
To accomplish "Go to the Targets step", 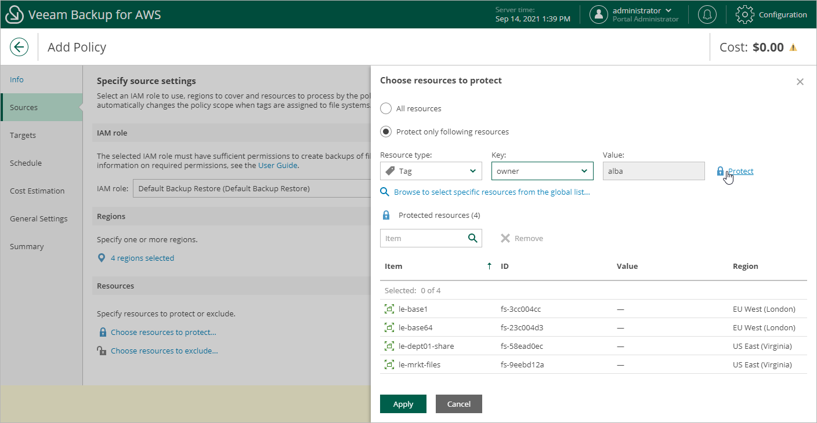I will tap(23, 135).
